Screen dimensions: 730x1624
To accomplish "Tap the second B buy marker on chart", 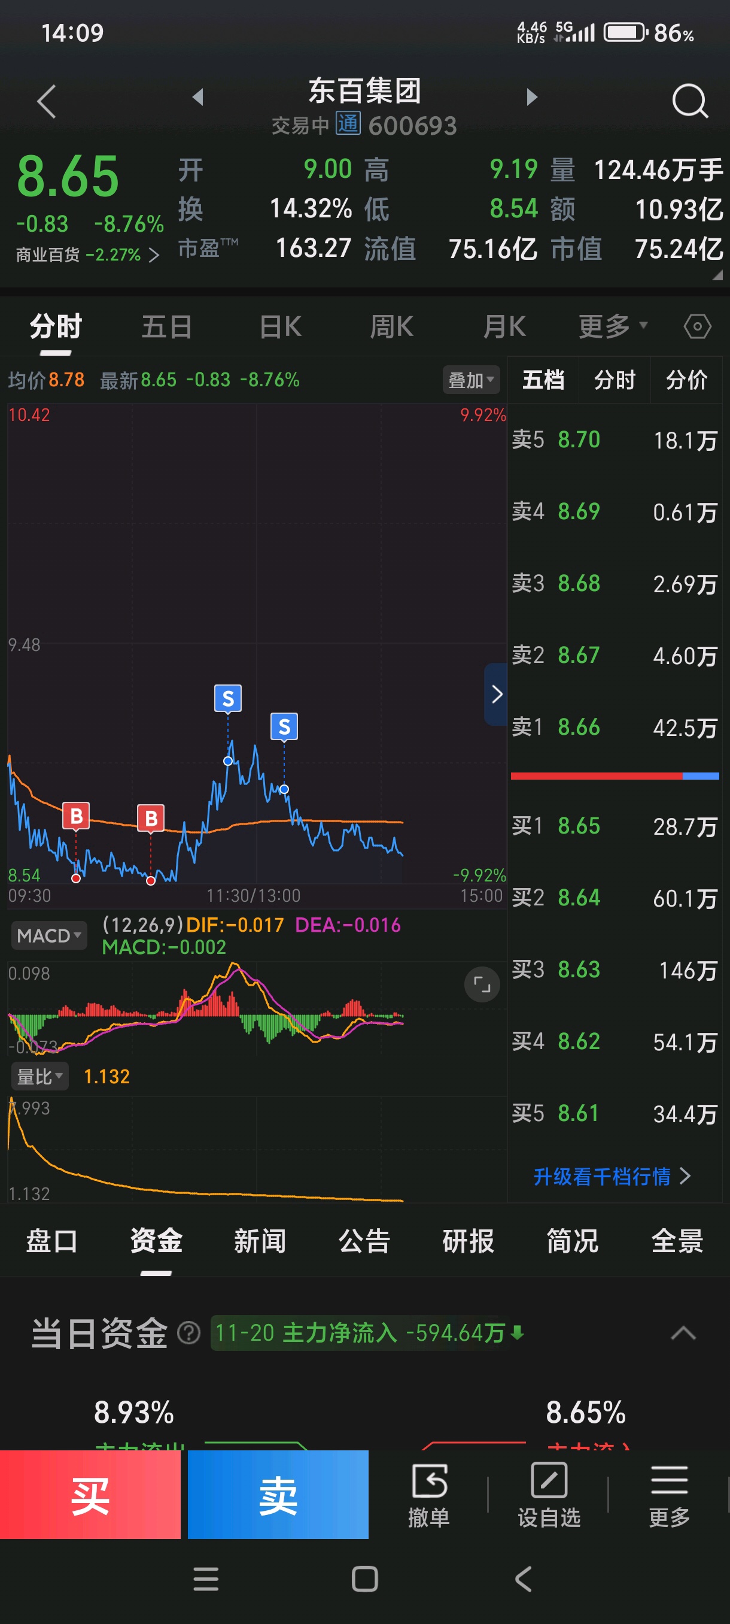I will click(x=151, y=819).
